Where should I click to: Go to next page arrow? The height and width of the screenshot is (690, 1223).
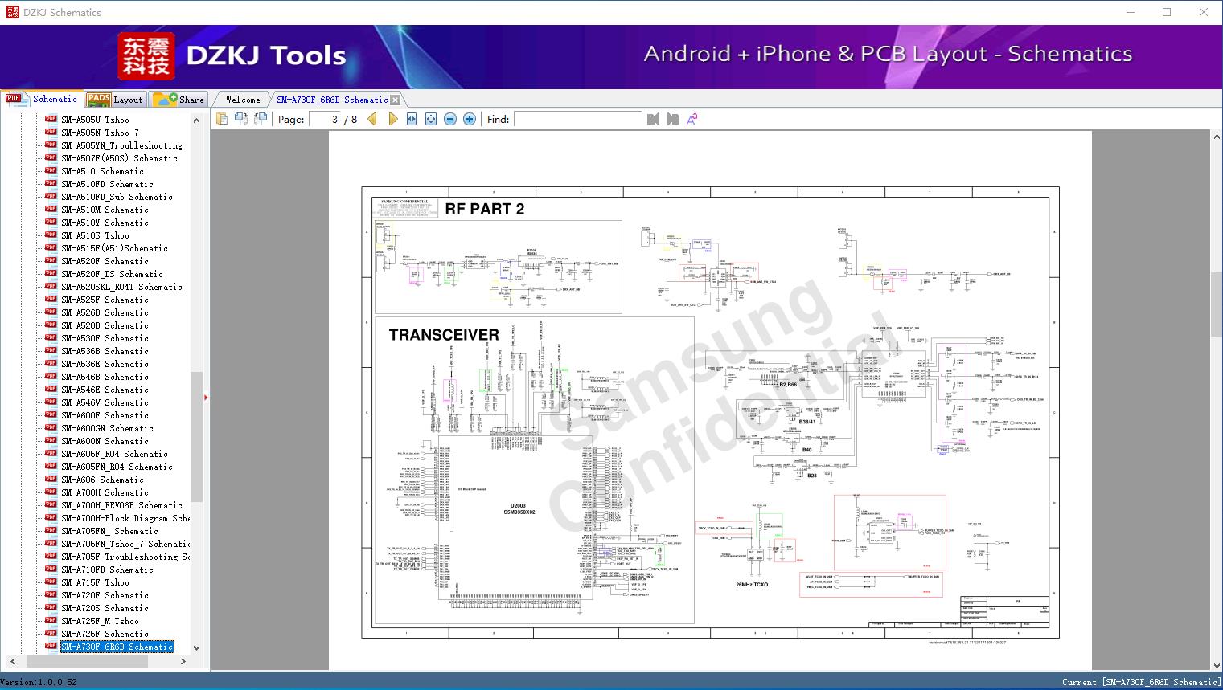[x=393, y=119]
